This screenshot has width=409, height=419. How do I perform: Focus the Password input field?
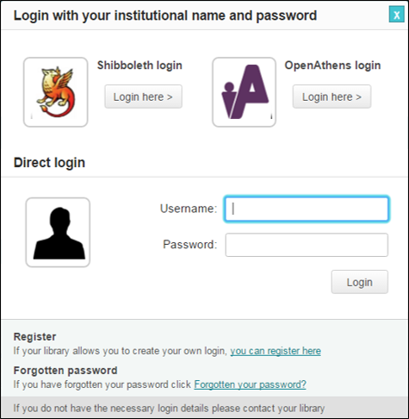coord(307,245)
